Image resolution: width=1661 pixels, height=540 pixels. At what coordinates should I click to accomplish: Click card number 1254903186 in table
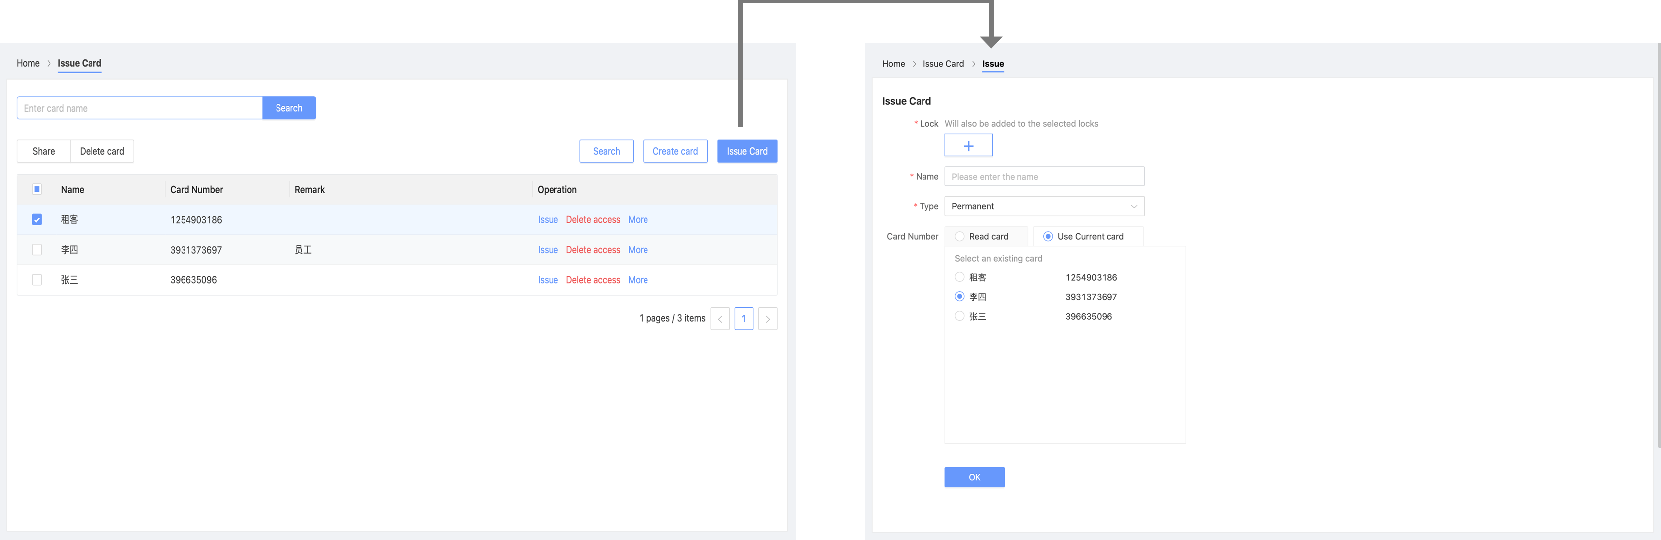(x=196, y=220)
